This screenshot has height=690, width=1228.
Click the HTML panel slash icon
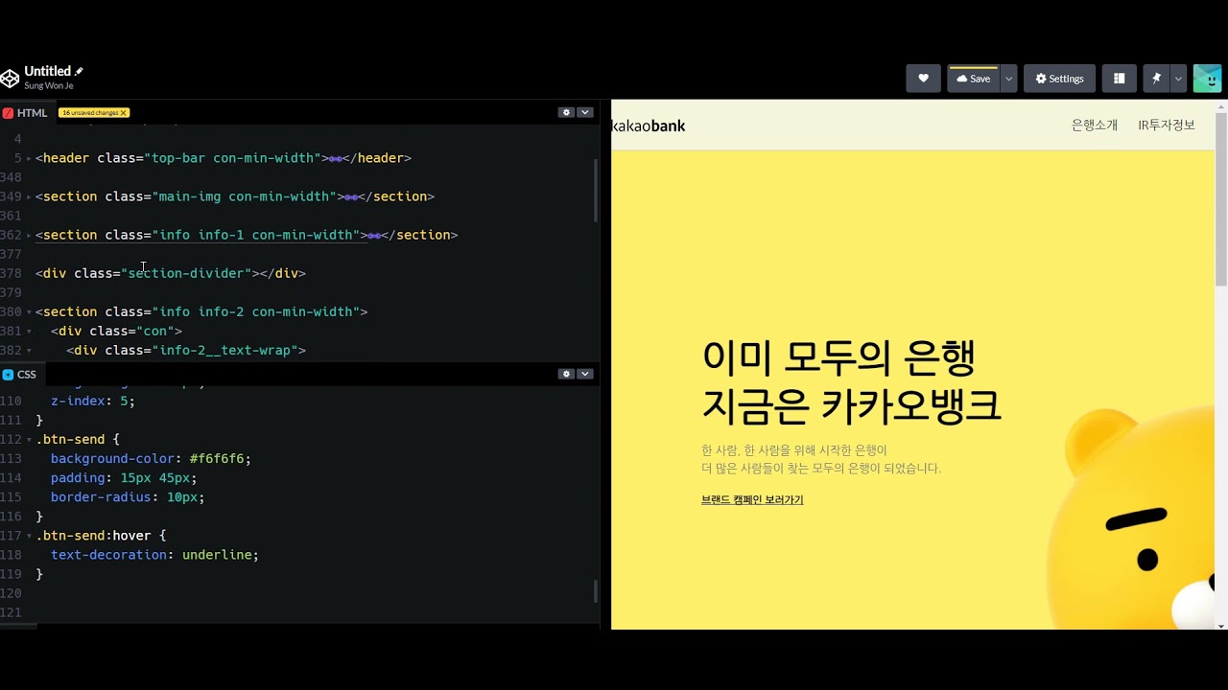coord(8,112)
